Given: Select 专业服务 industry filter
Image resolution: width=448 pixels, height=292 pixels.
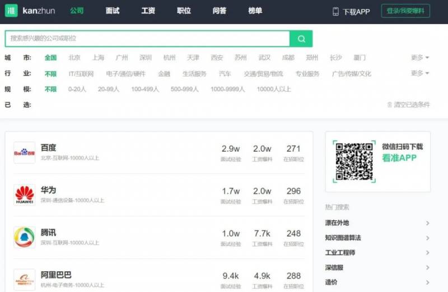Looking at the screenshot, I should click(x=307, y=74).
